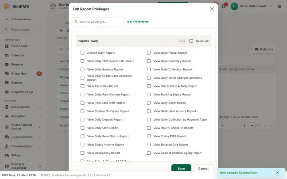This screenshot has width=287, height=179.
Task: Tick View Daily Shift Report (All Users)
Action: [x=83, y=61]
